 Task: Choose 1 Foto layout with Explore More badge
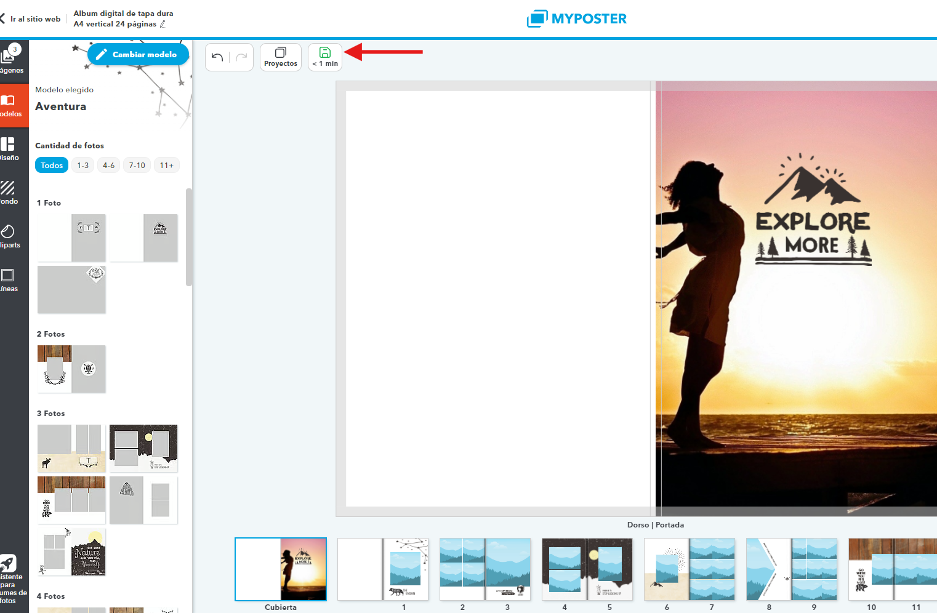143,238
